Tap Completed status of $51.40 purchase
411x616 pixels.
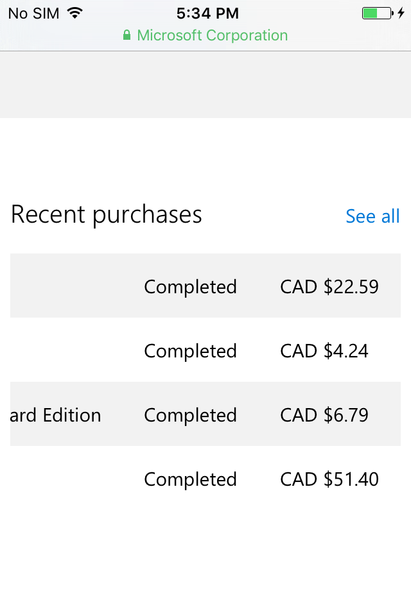(190, 479)
